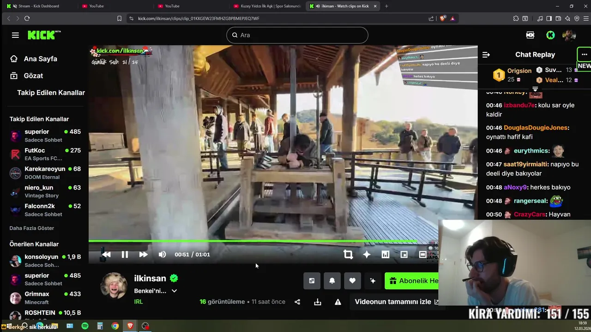The height and width of the screenshot is (332, 591).
Task: Open Brave Leo AI star icon
Action: [x=567, y=18]
